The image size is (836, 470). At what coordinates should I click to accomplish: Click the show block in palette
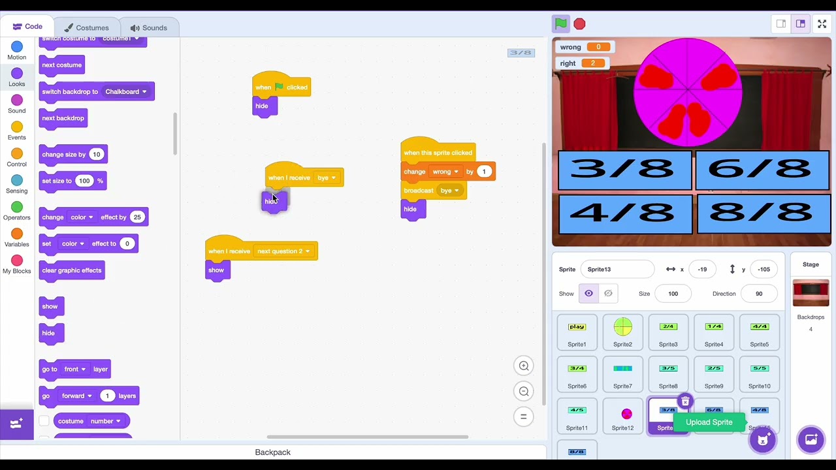click(x=50, y=307)
